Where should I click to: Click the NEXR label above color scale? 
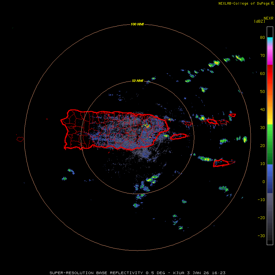tap(269, 18)
